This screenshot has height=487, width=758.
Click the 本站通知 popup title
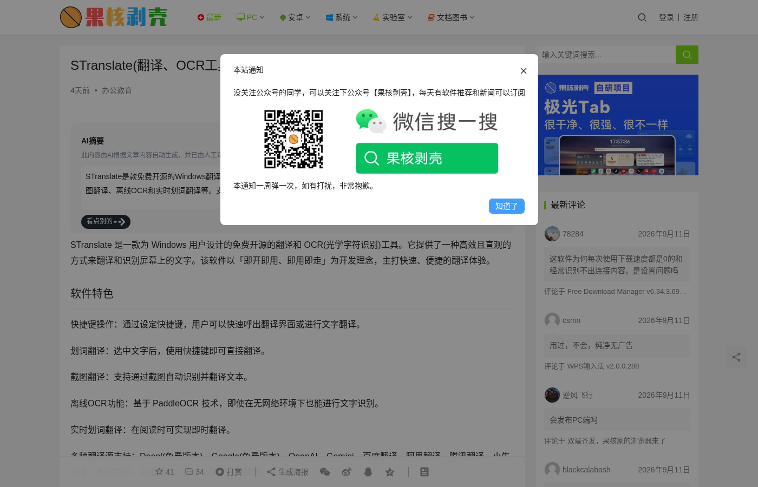[249, 70]
